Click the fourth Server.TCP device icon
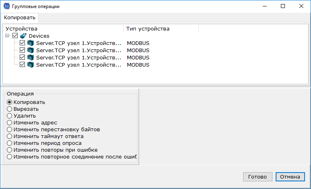Viewport: 311px width, 189px height. (30, 65)
